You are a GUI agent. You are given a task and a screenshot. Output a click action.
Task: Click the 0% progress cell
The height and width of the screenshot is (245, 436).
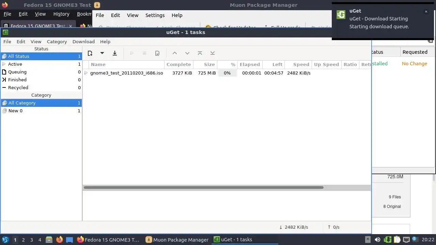pos(227,73)
